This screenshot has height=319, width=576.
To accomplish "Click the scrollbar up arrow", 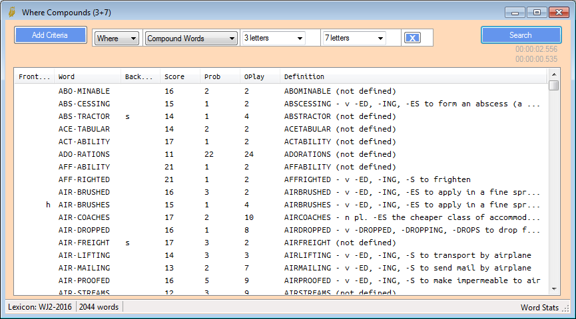I will pos(554,74).
